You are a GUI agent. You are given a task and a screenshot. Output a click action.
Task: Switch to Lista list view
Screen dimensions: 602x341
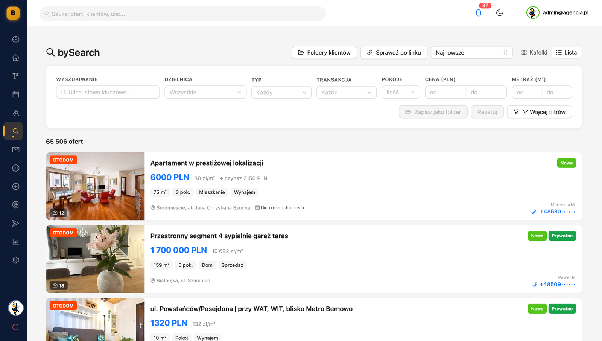point(567,53)
